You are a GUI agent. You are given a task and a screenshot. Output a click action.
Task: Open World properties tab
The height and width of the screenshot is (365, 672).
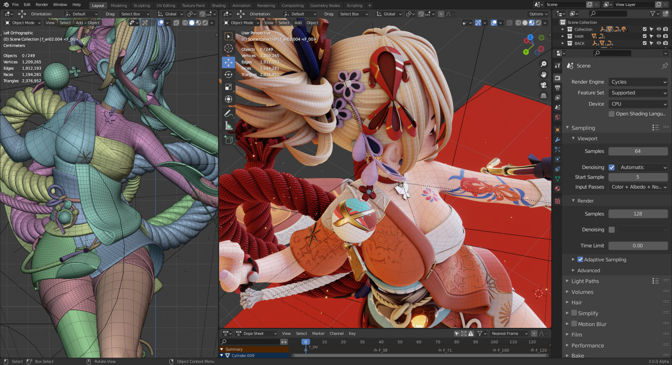coord(557,118)
